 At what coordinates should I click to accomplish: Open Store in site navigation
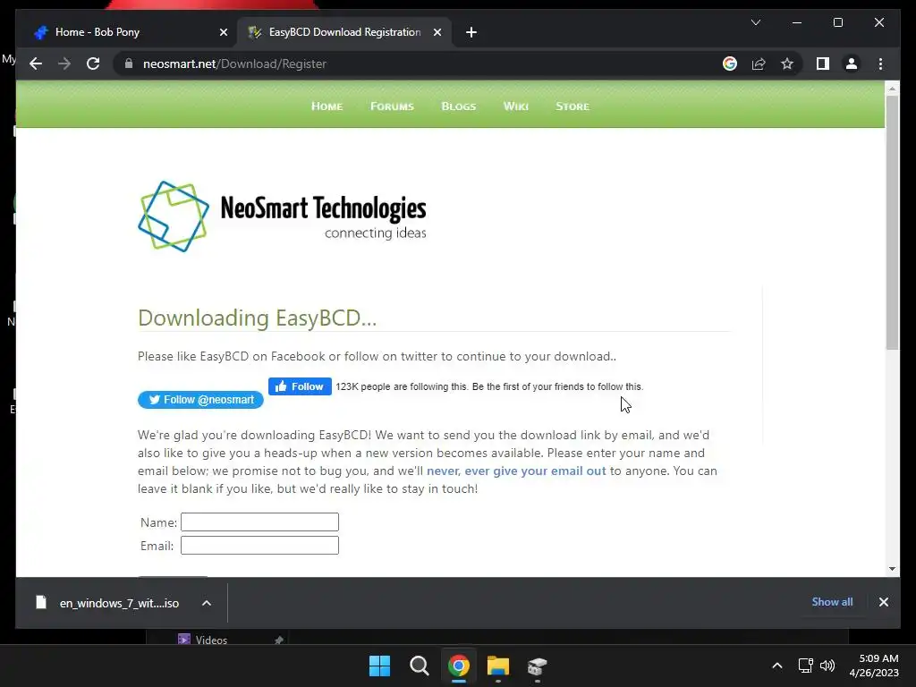click(572, 106)
